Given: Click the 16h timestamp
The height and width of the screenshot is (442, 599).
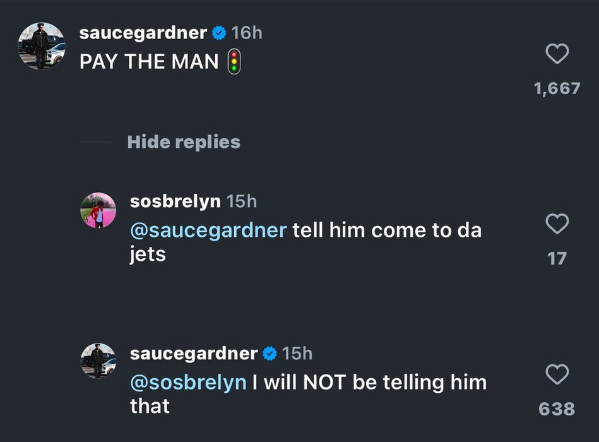Looking at the screenshot, I should pos(247,33).
